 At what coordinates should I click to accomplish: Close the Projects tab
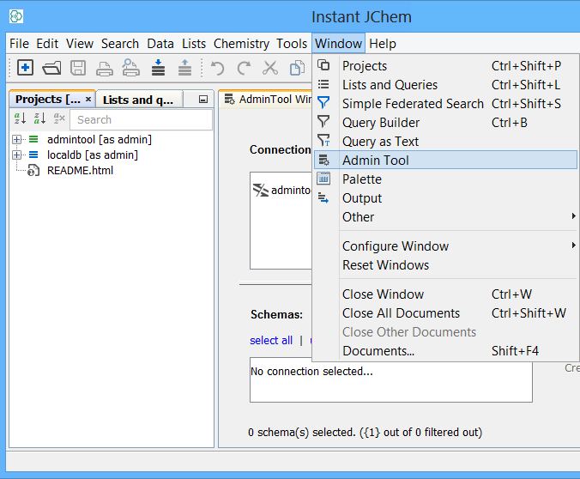[88, 99]
